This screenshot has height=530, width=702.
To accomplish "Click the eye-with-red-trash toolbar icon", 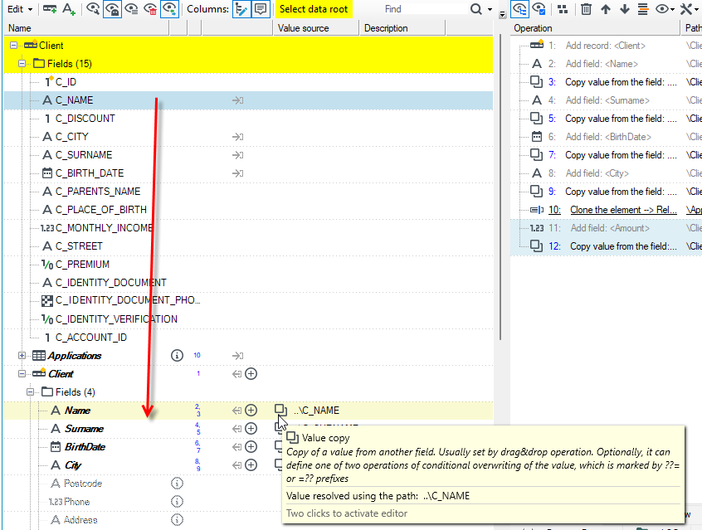I will 150,9.
